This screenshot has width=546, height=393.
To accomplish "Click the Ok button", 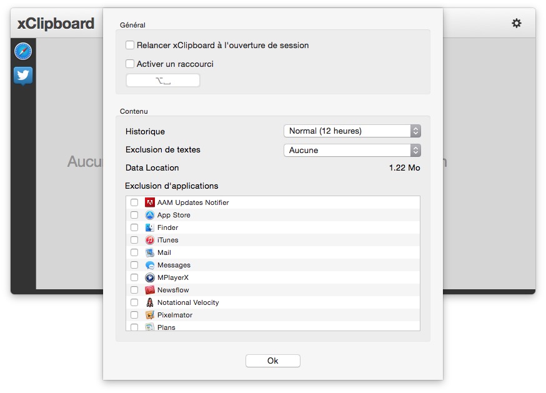I will pyautogui.click(x=272, y=361).
